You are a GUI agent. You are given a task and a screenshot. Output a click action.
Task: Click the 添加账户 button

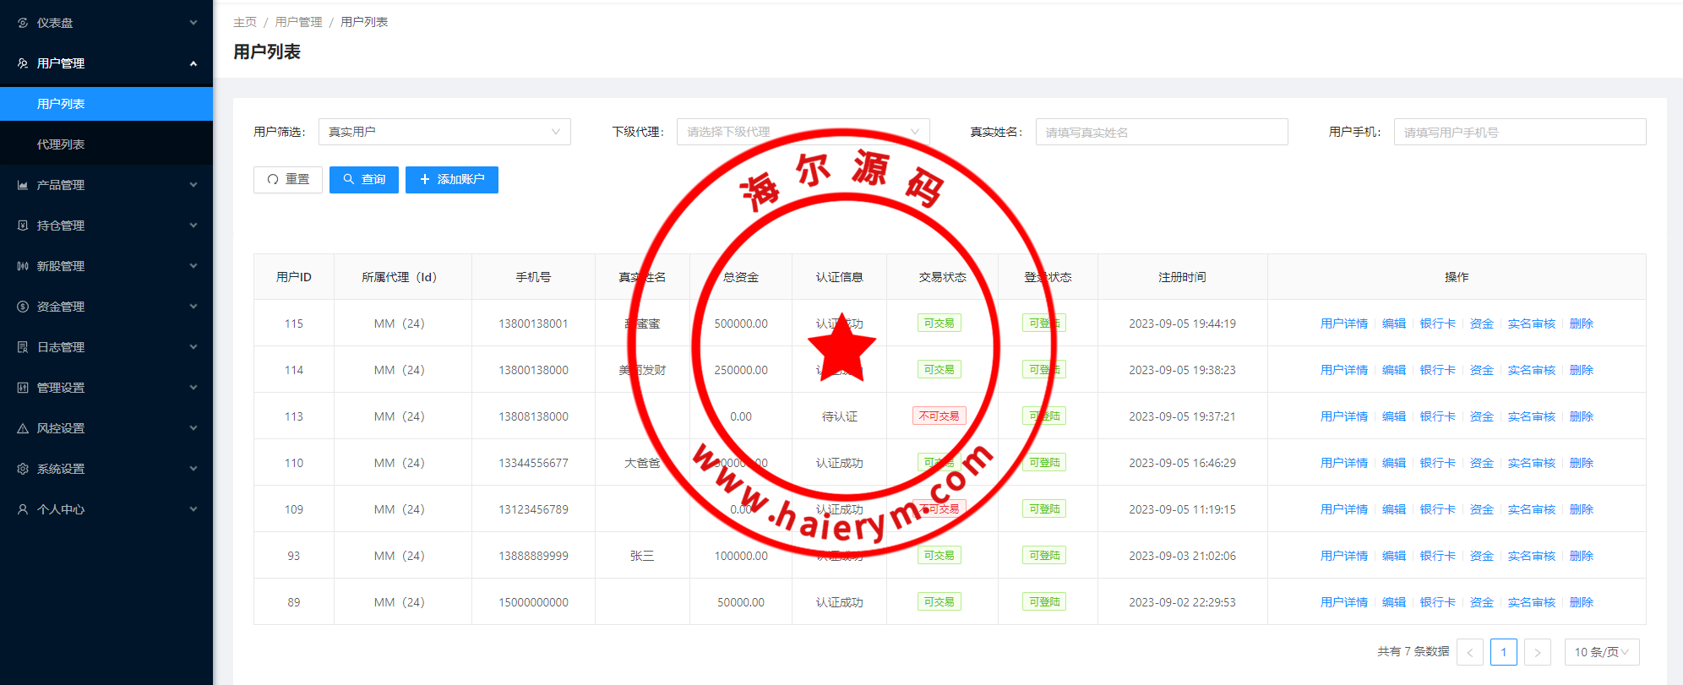point(452,180)
